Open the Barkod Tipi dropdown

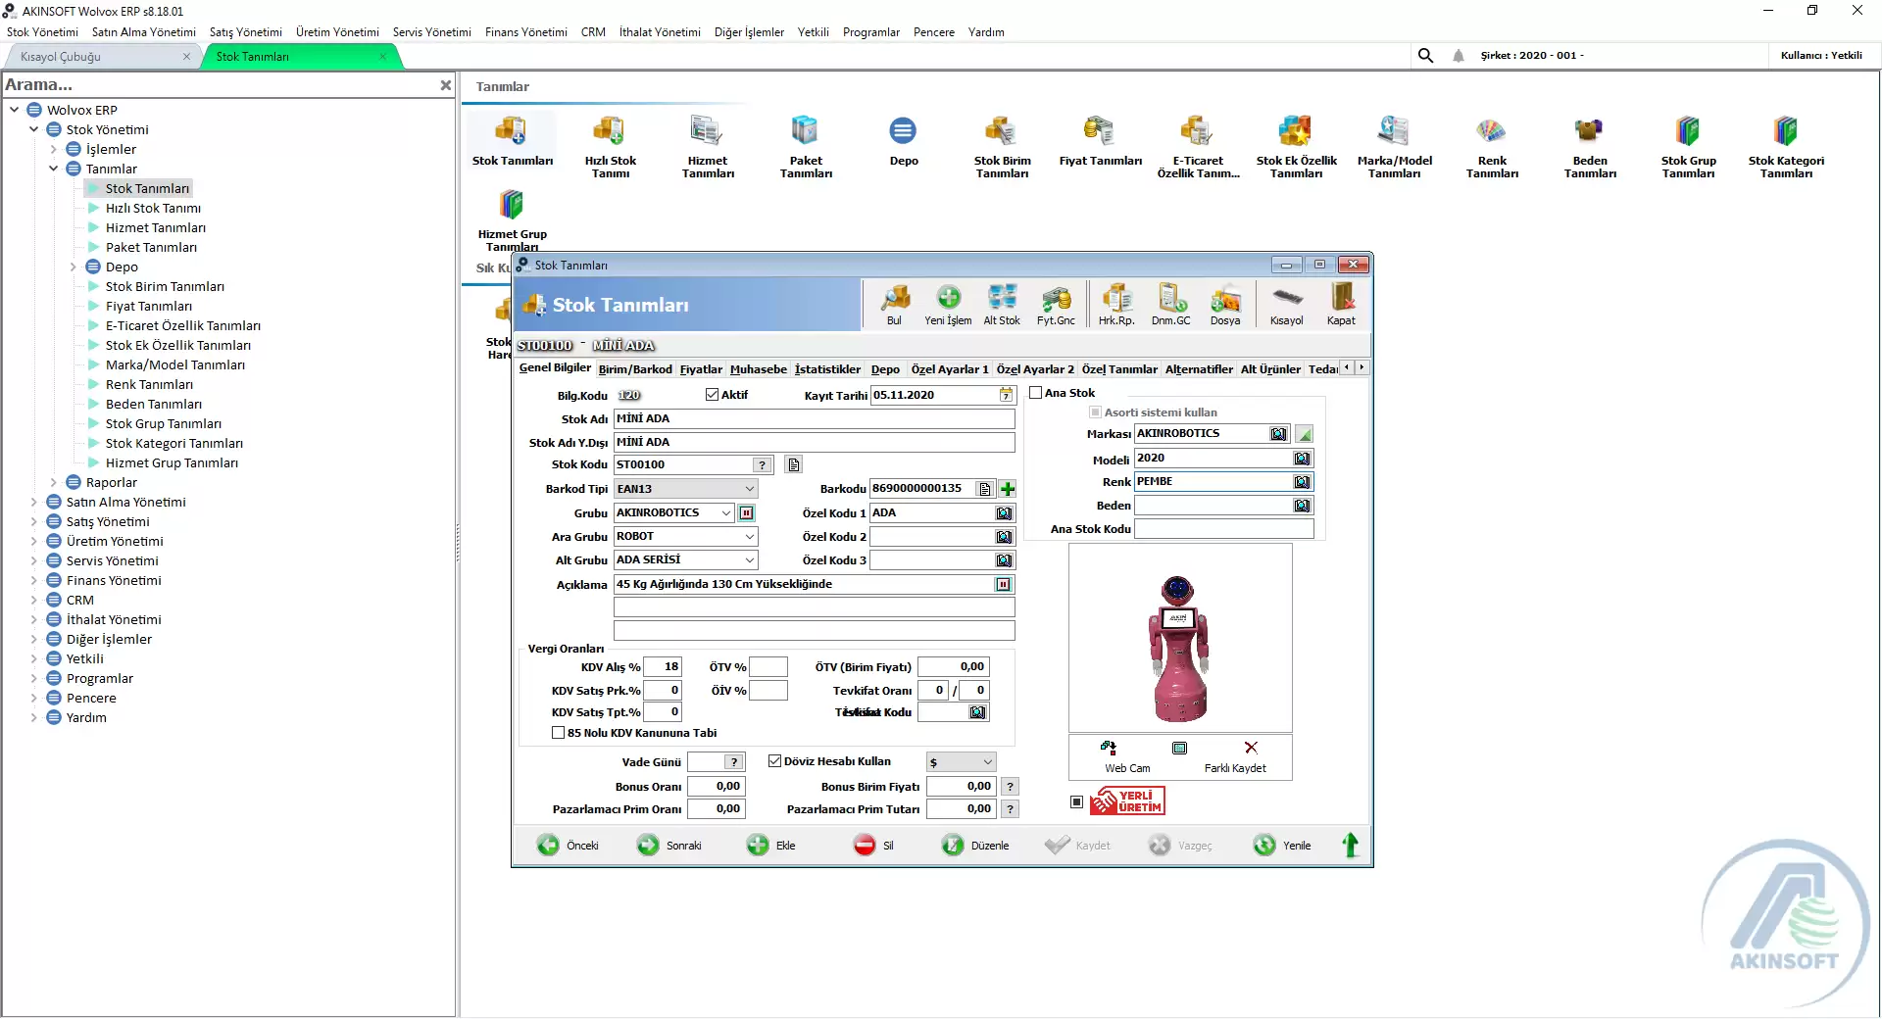749,489
